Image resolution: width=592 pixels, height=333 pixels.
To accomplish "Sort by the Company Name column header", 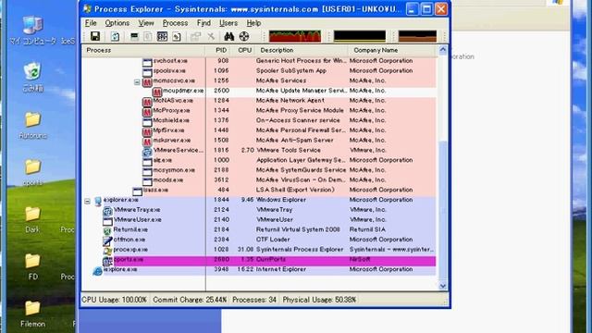I will click(x=392, y=50).
